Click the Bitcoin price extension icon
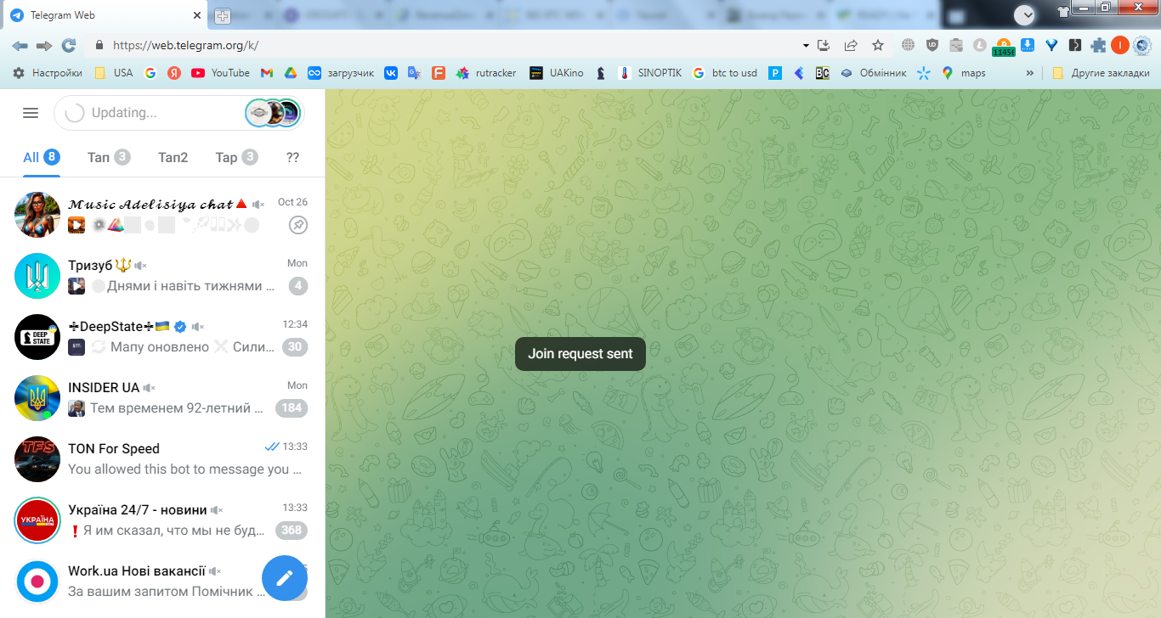The image size is (1161, 618). pos(1004,46)
